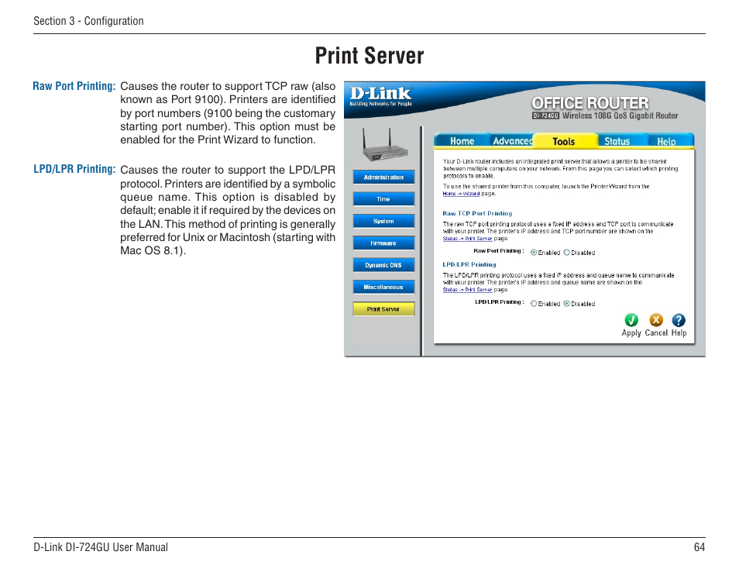Click the DI-724GU model badge
Viewport: 739px width, 572px height.
(545, 116)
